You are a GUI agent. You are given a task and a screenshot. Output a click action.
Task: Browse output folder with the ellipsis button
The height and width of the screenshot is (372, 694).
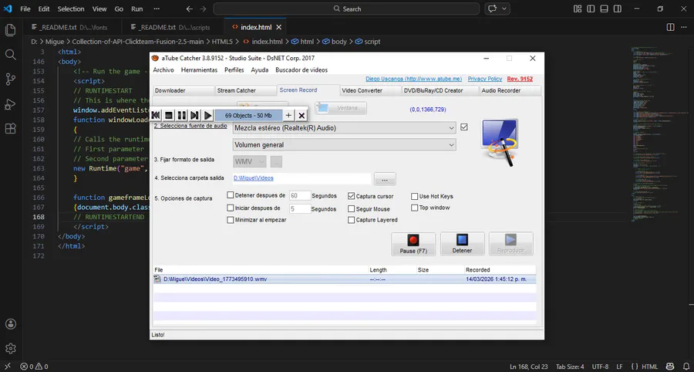tap(385, 179)
